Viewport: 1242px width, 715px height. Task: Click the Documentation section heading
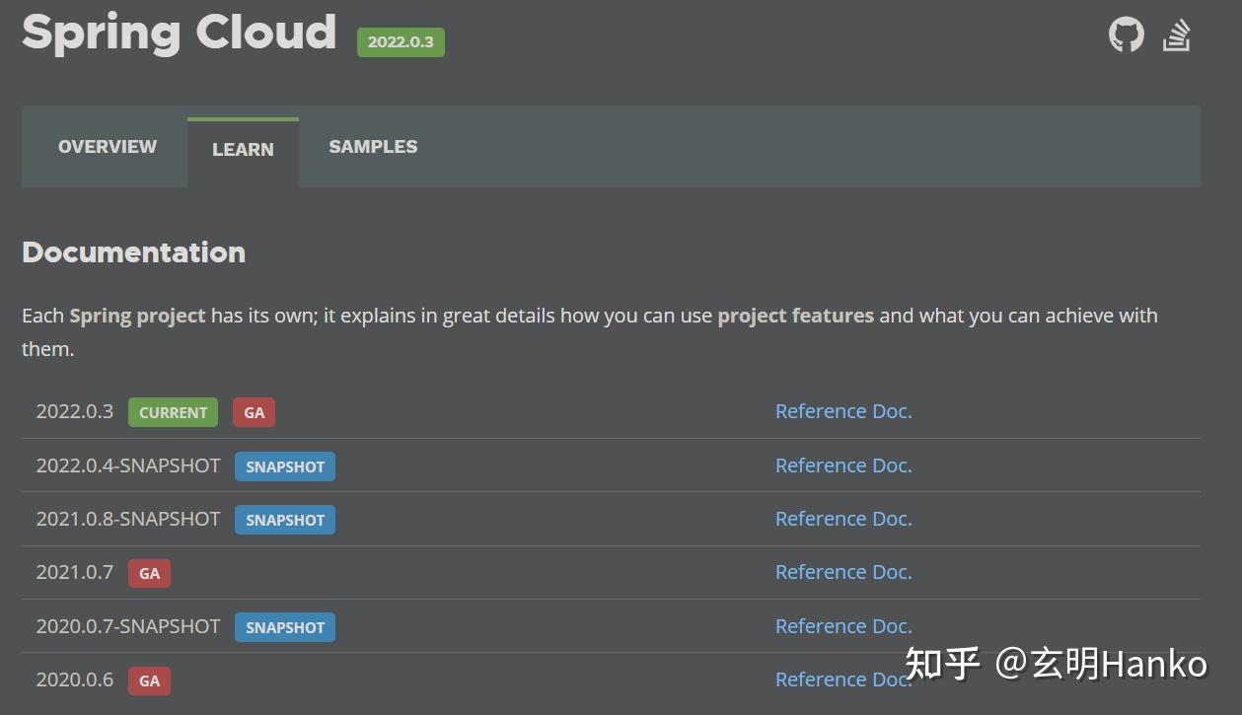(x=133, y=252)
